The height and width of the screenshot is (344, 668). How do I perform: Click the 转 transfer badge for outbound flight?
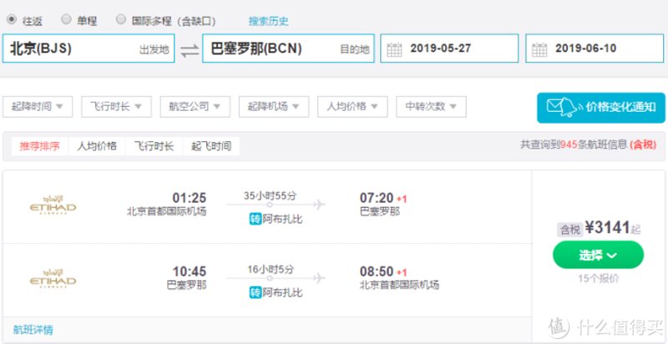coord(256,220)
